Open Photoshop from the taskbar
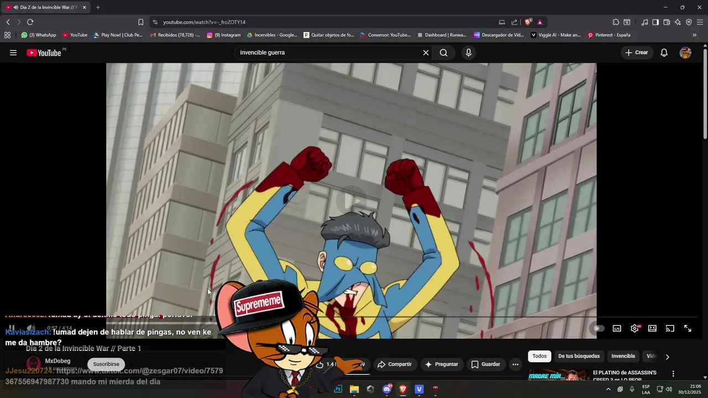708x398 pixels. pyautogui.click(x=338, y=389)
